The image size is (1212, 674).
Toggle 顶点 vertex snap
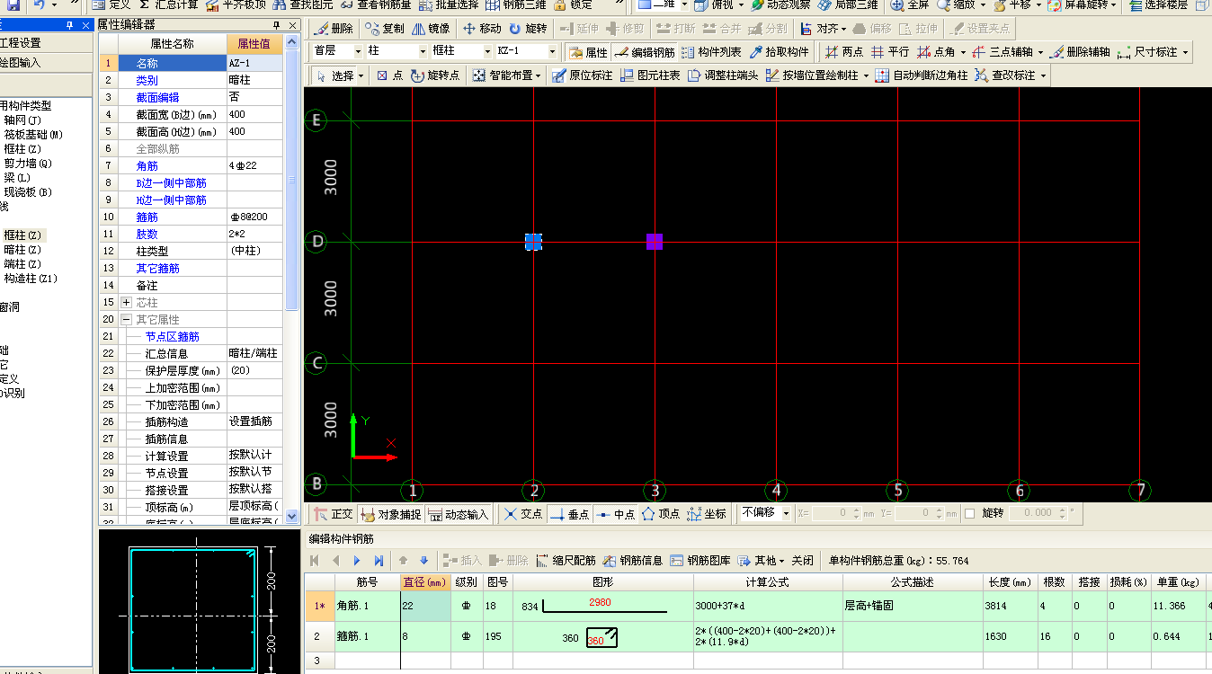click(x=661, y=514)
